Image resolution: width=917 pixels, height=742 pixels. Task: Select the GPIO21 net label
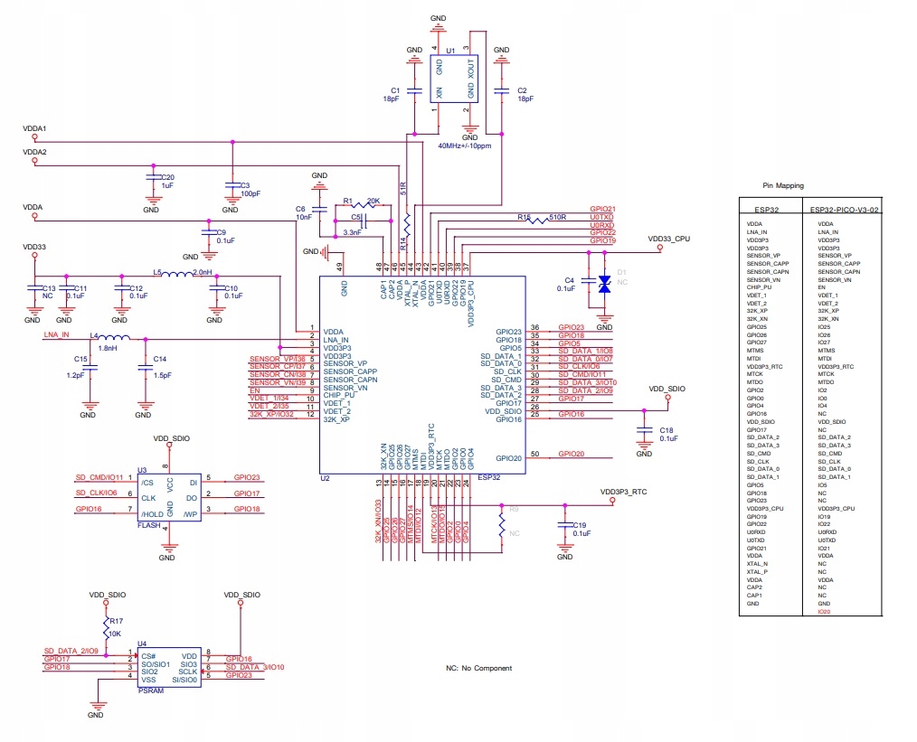tap(602, 209)
